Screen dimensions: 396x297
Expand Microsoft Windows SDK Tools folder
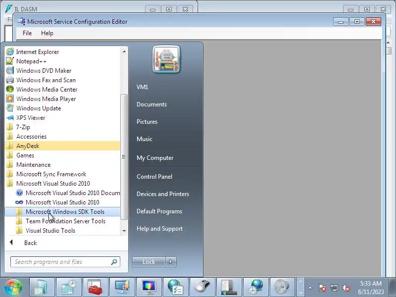point(62,212)
